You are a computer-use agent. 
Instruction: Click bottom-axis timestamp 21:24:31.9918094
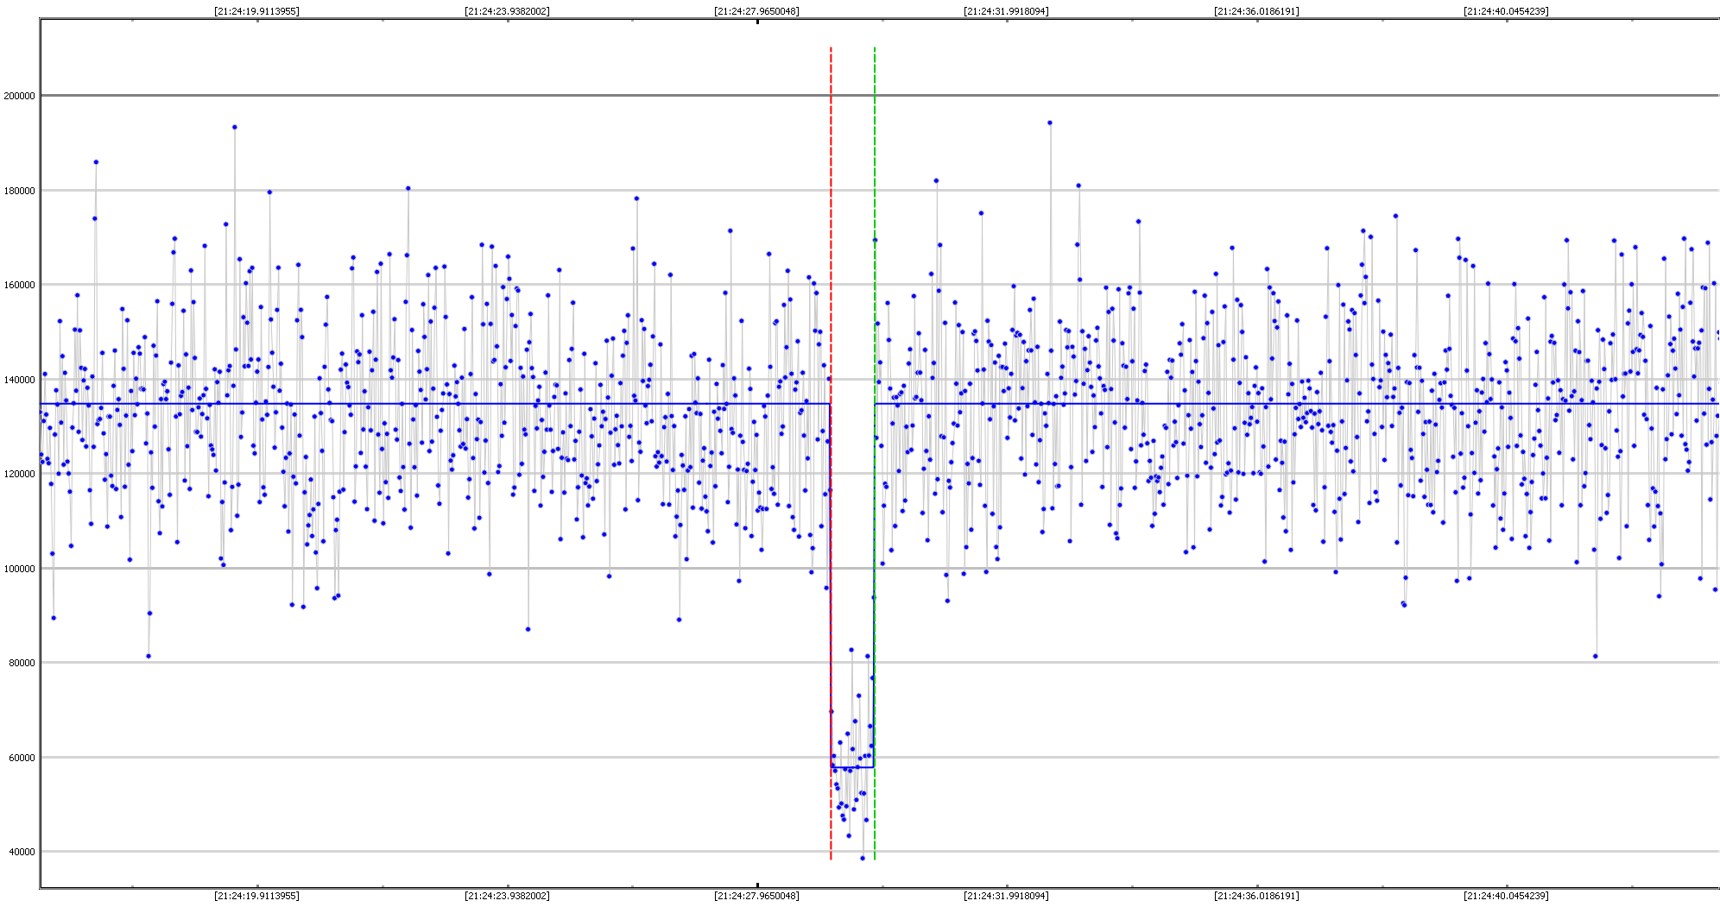tap(1007, 896)
